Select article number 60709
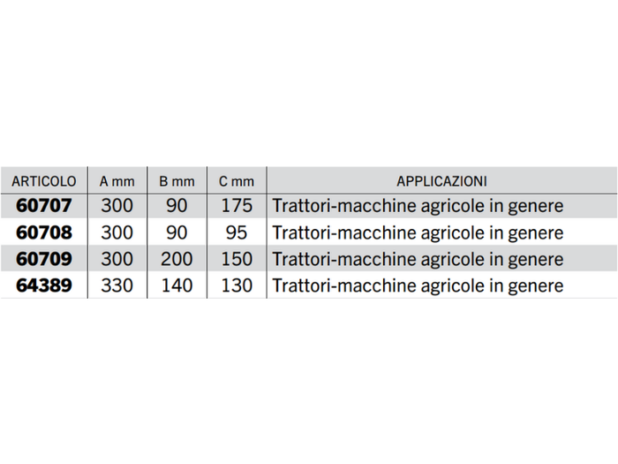Image resolution: width=618 pixels, height=464 pixels. tap(44, 260)
